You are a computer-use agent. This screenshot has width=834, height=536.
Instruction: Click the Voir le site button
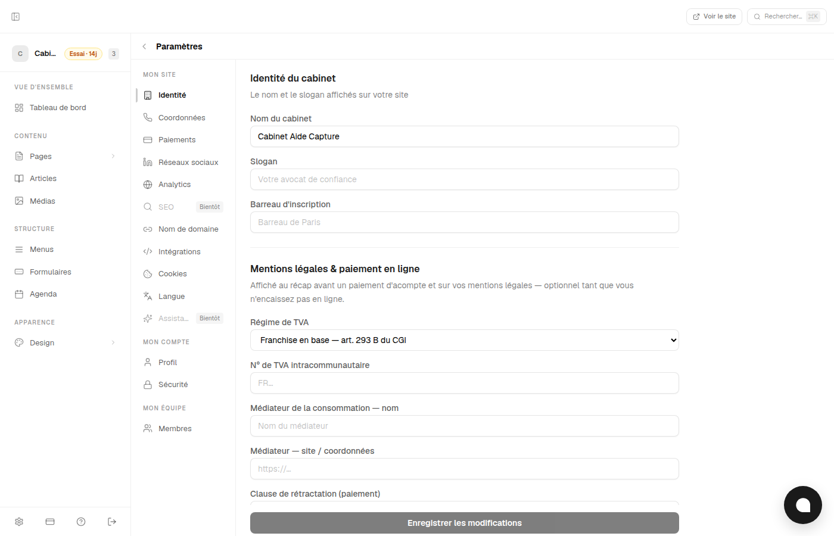(x=714, y=17)
